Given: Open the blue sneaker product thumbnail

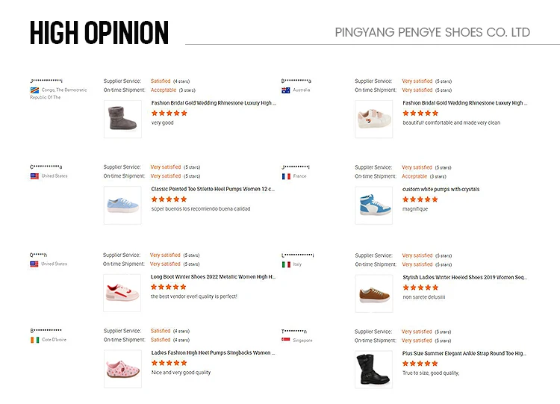Looking at the screenshot, I should point(122,205).
